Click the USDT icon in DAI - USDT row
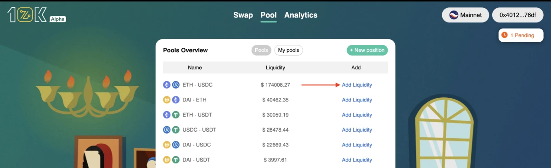The width and height of the screenshot is (551, 168). (x=175, y=160)
